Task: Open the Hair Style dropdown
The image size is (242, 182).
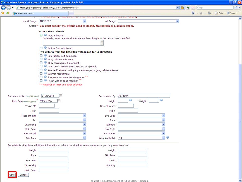Action: click(x=141, y=129)
